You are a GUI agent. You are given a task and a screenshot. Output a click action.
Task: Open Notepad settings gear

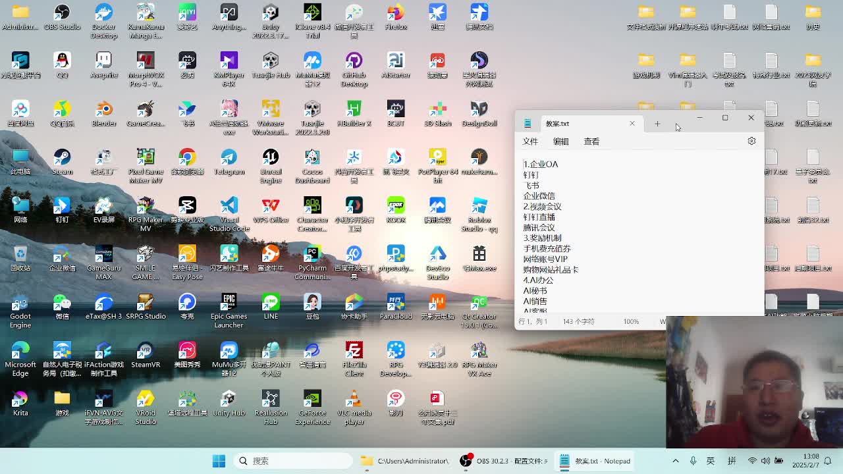(751, 141)
